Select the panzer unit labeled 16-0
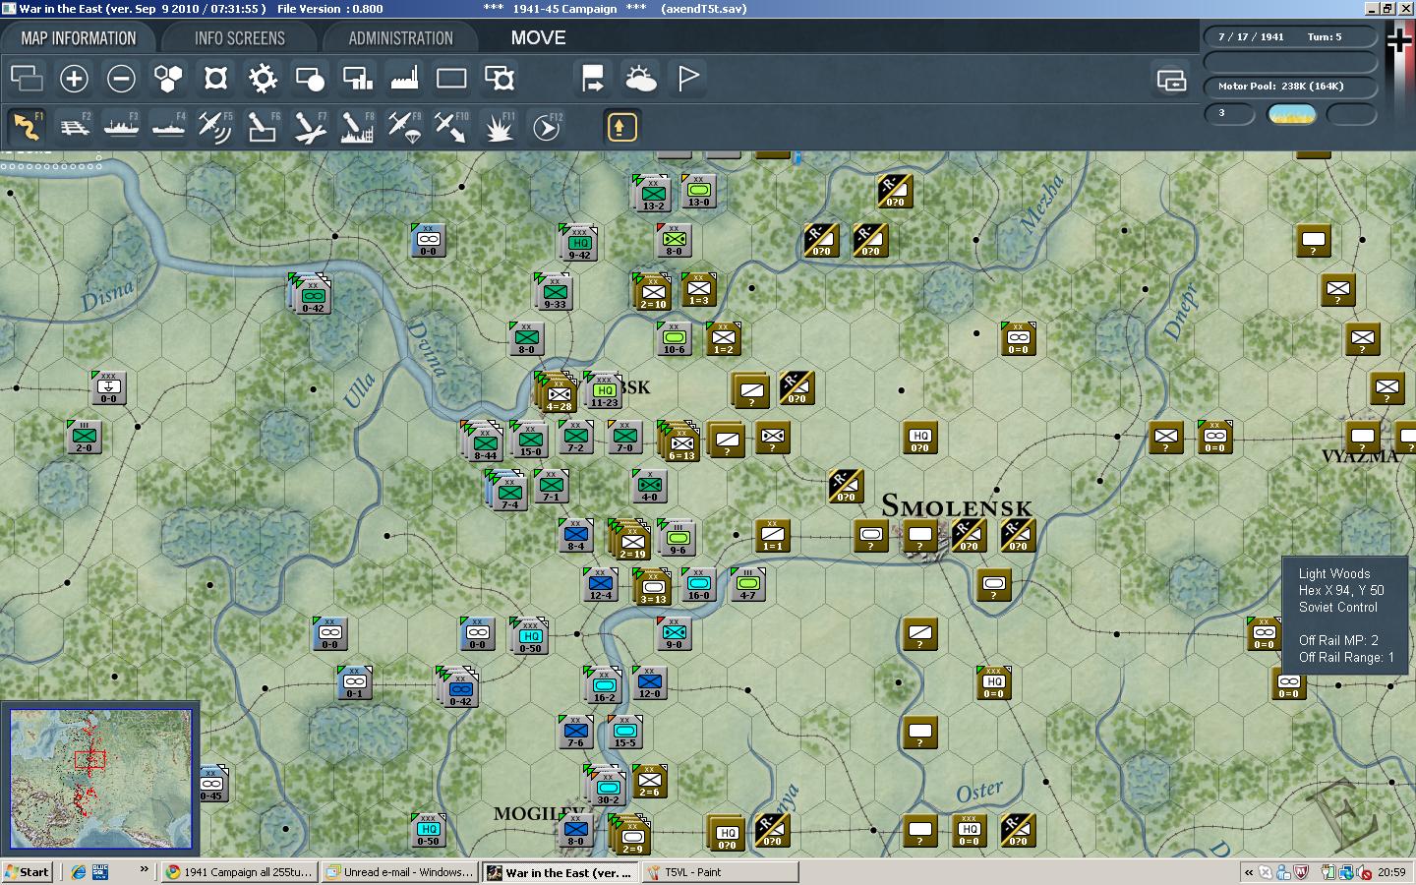Viewport: 1416px width, 885px height. click(698, 583)
